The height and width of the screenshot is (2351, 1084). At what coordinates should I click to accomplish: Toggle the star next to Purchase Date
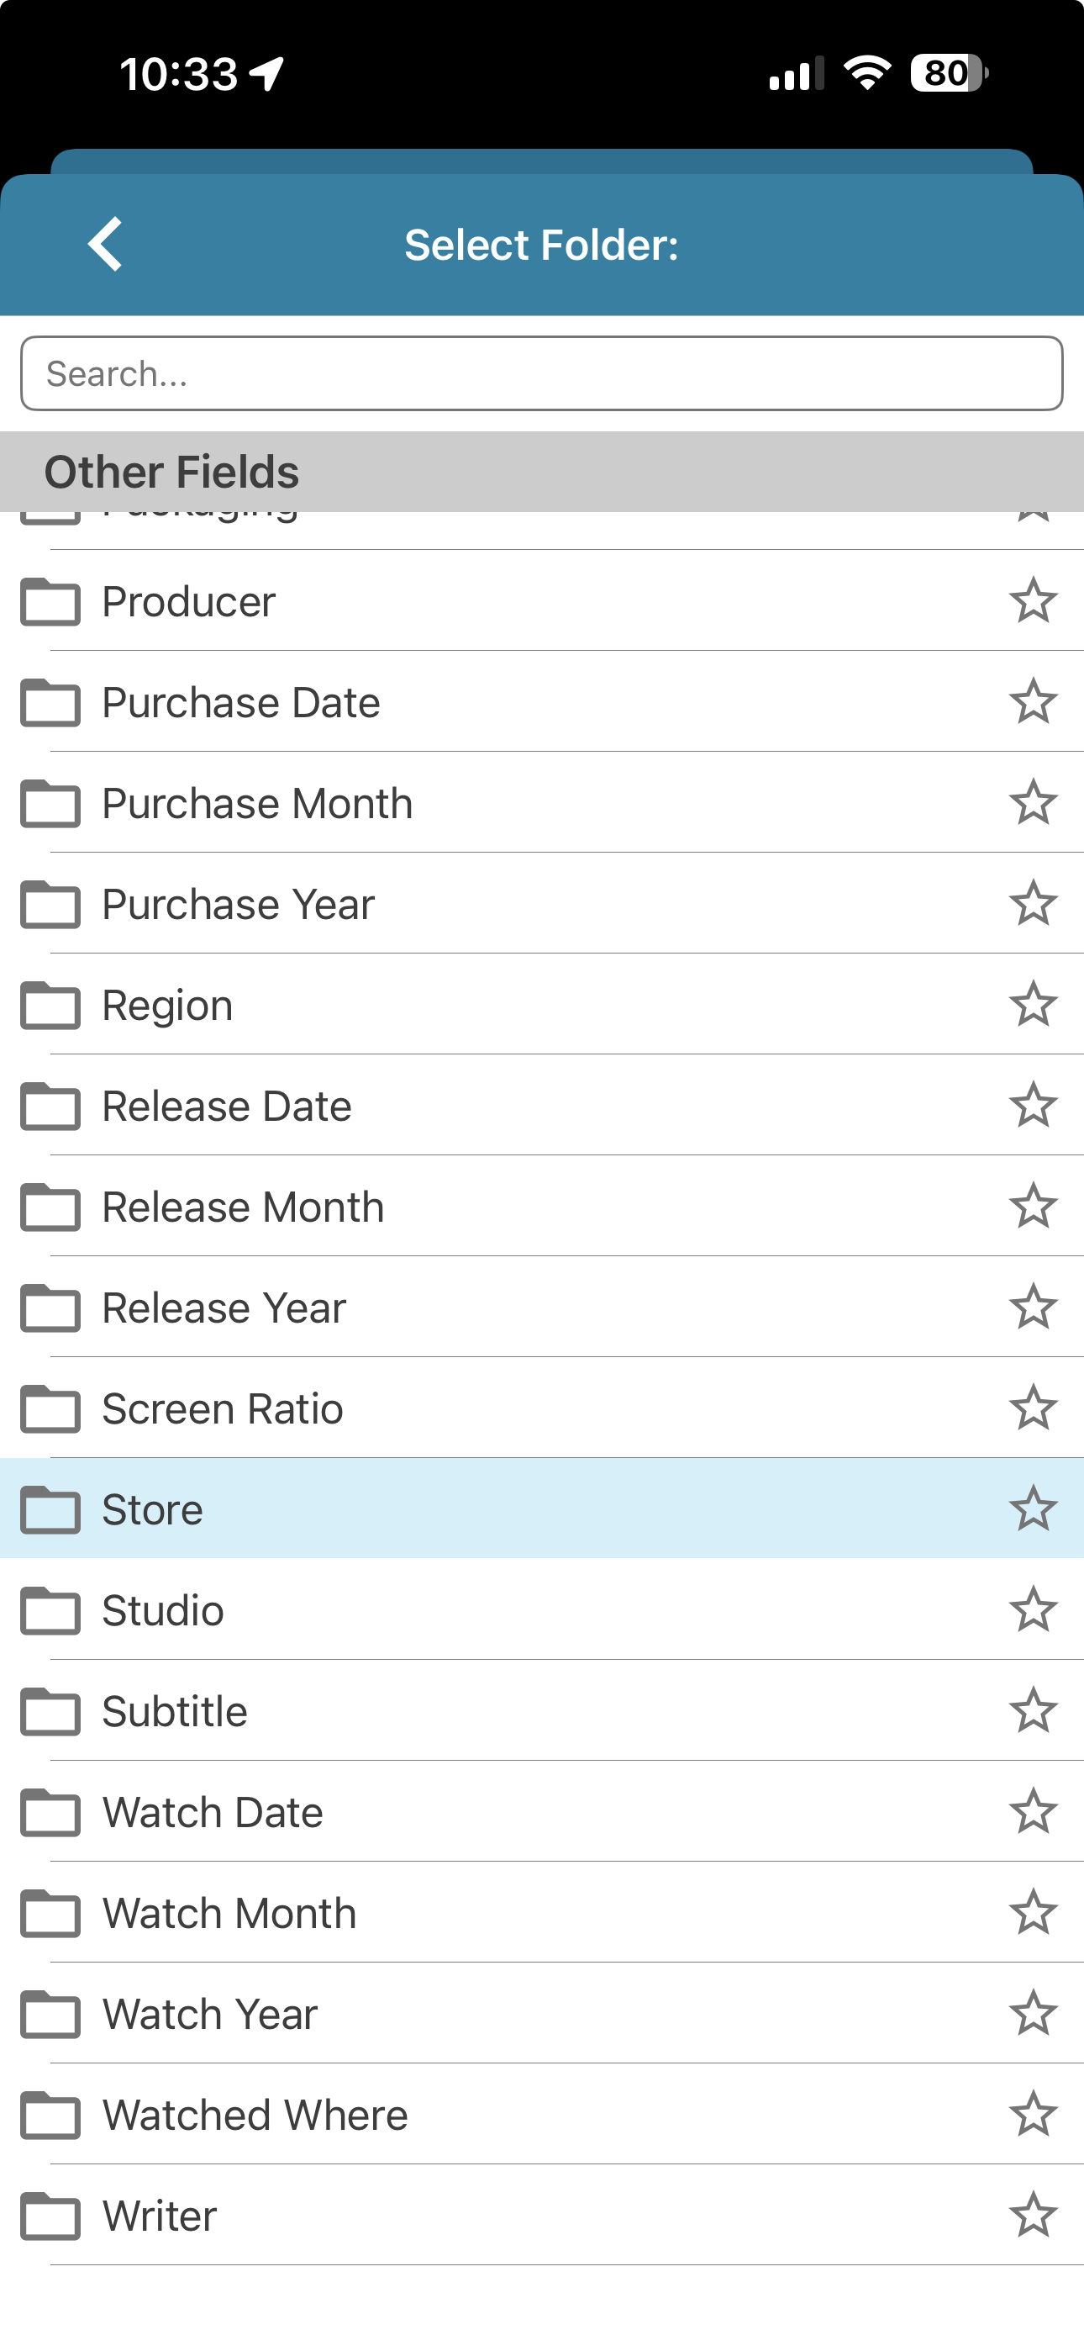pyautogui.click(x=1033, y=702)
